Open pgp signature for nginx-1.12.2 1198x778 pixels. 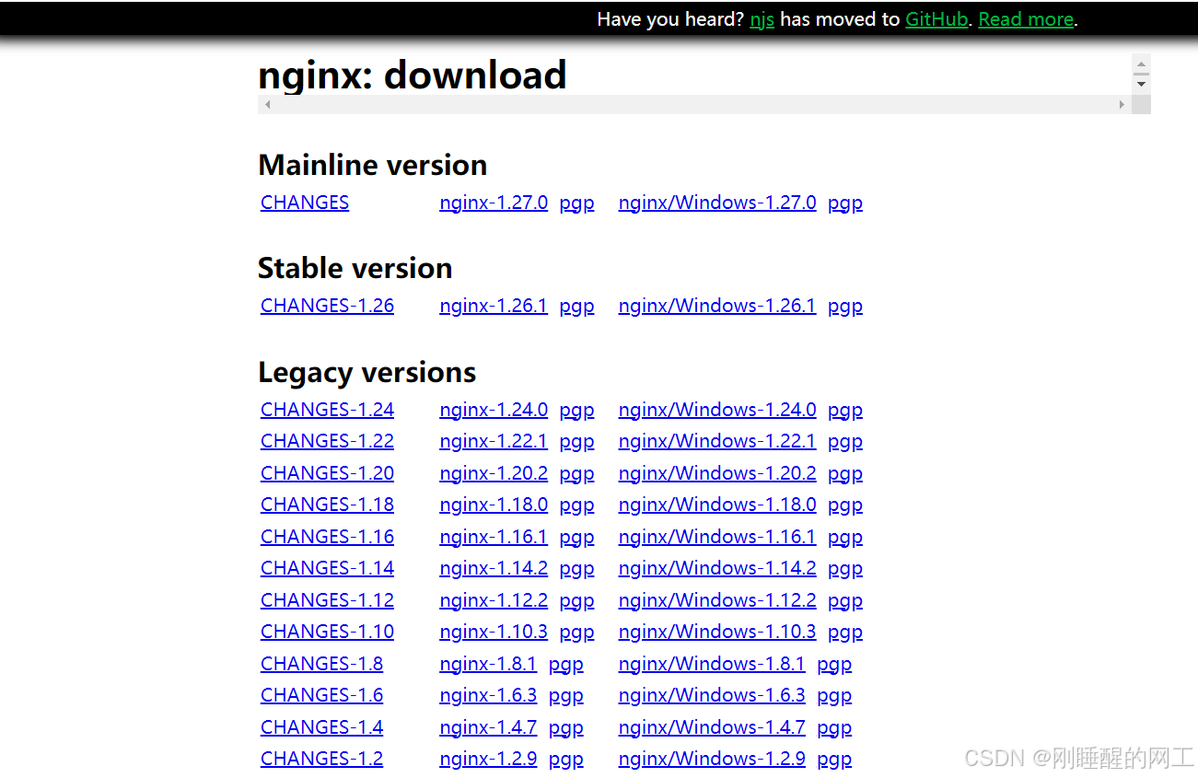[x=576, y=601]
